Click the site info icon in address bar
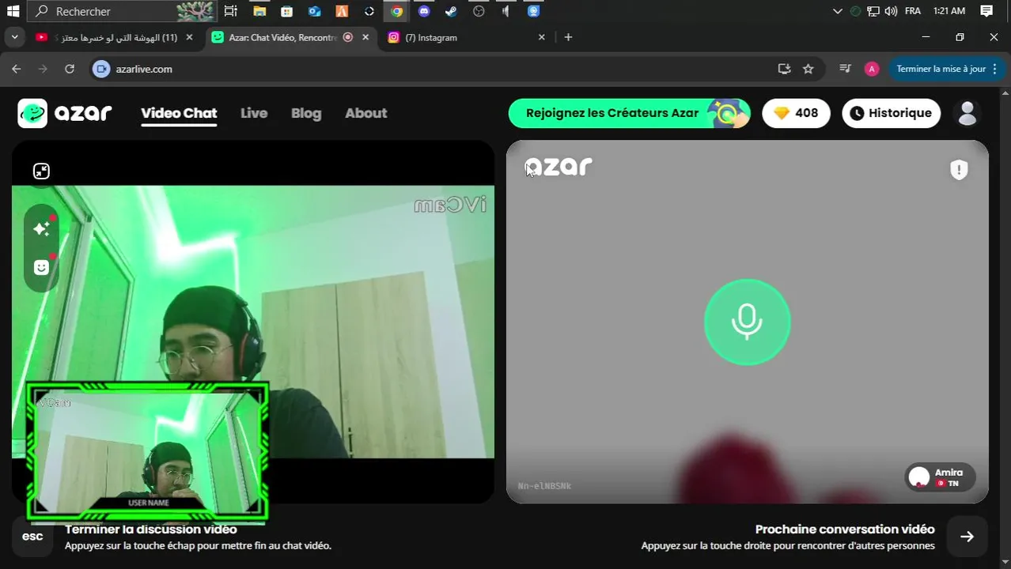 (100, 69)
